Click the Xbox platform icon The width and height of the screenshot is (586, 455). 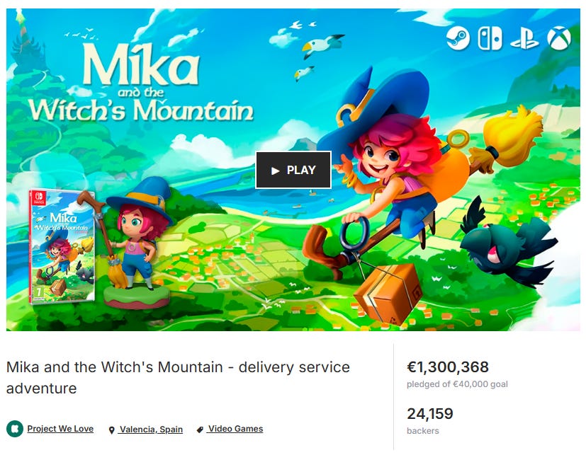tap(559, 38)
